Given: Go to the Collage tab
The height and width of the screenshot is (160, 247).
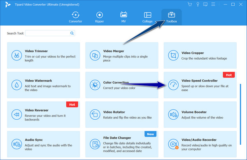Looking at the screenshot, I should point(147,17).
